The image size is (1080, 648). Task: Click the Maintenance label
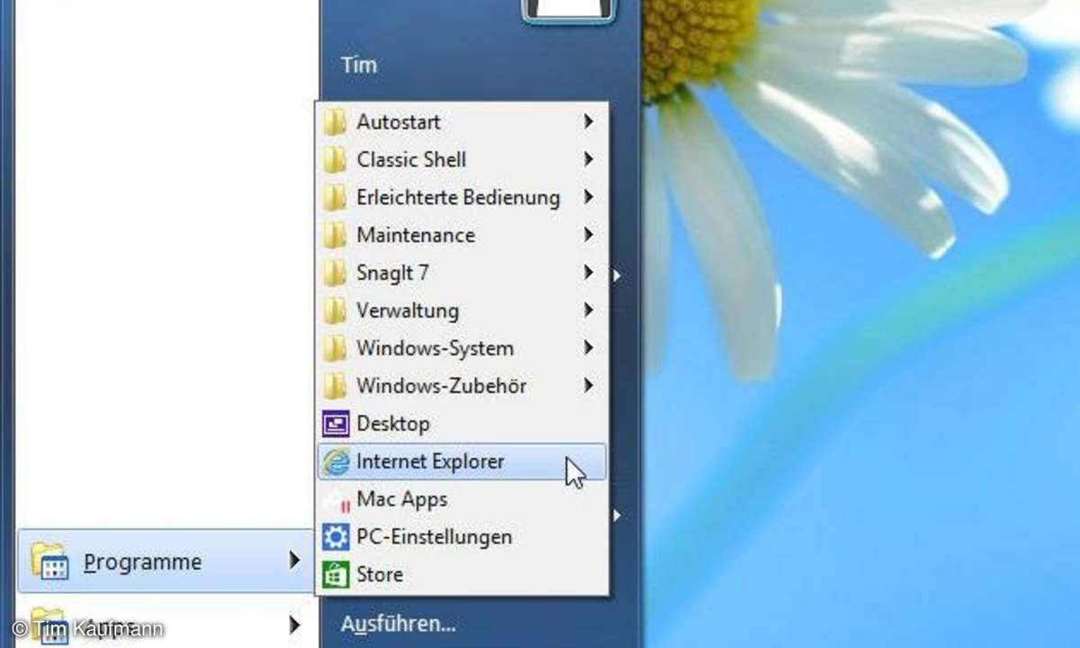tap(416, 235)
